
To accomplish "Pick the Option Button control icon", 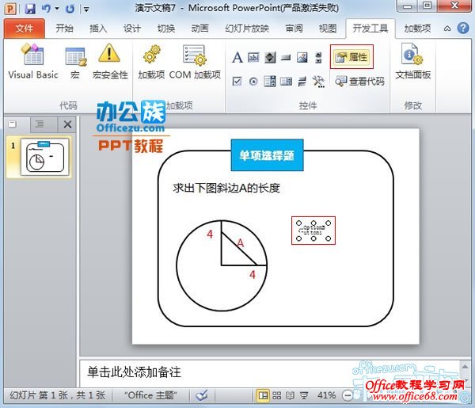I will pyautogui.click(x=253, y=81).
